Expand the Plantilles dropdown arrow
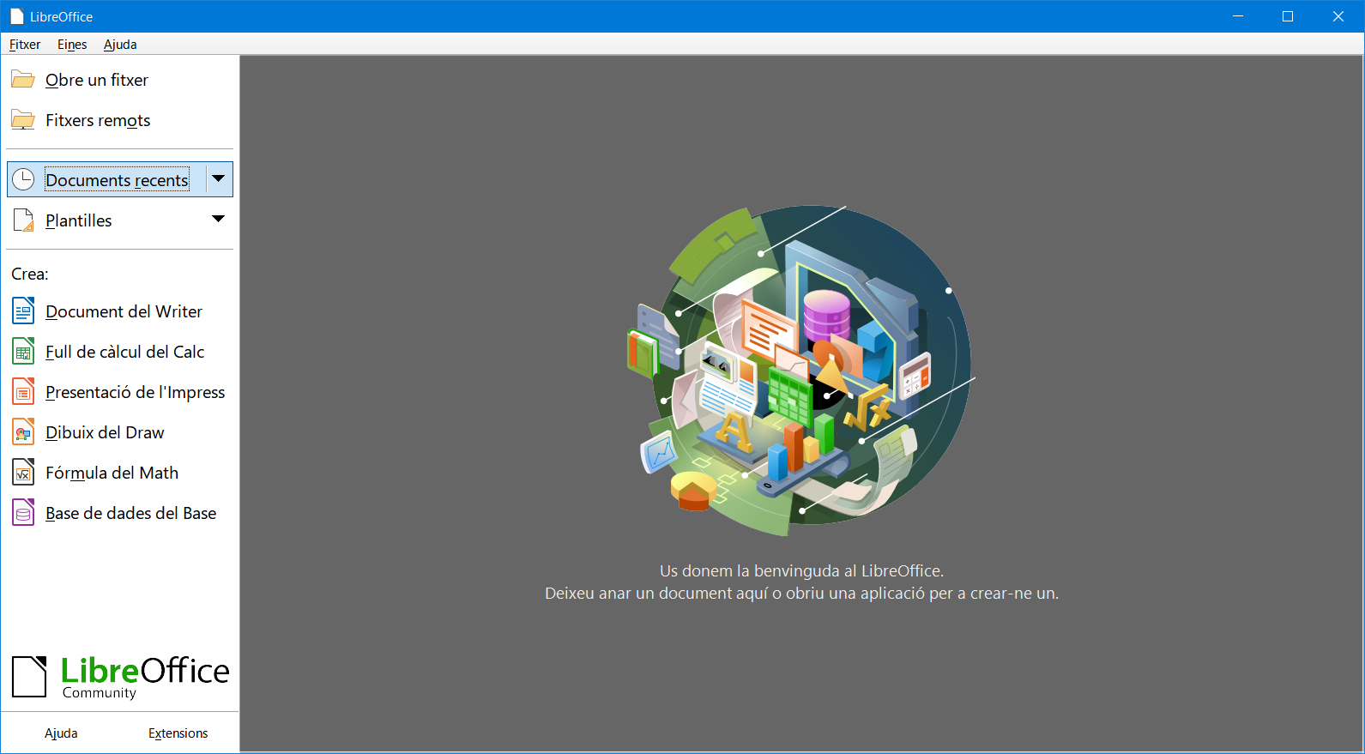1365x754 pixels. click(219, 220)
